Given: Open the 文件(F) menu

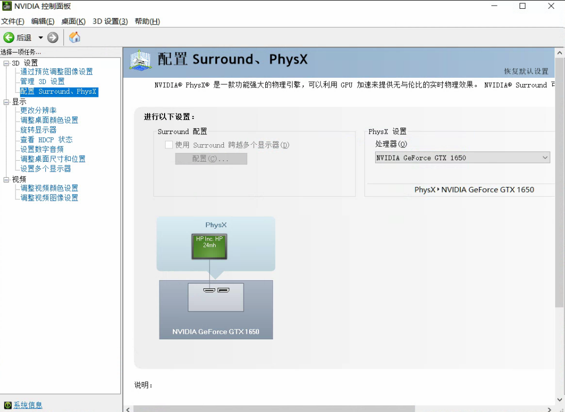Looking at the screenshot, I should (13, 21).
